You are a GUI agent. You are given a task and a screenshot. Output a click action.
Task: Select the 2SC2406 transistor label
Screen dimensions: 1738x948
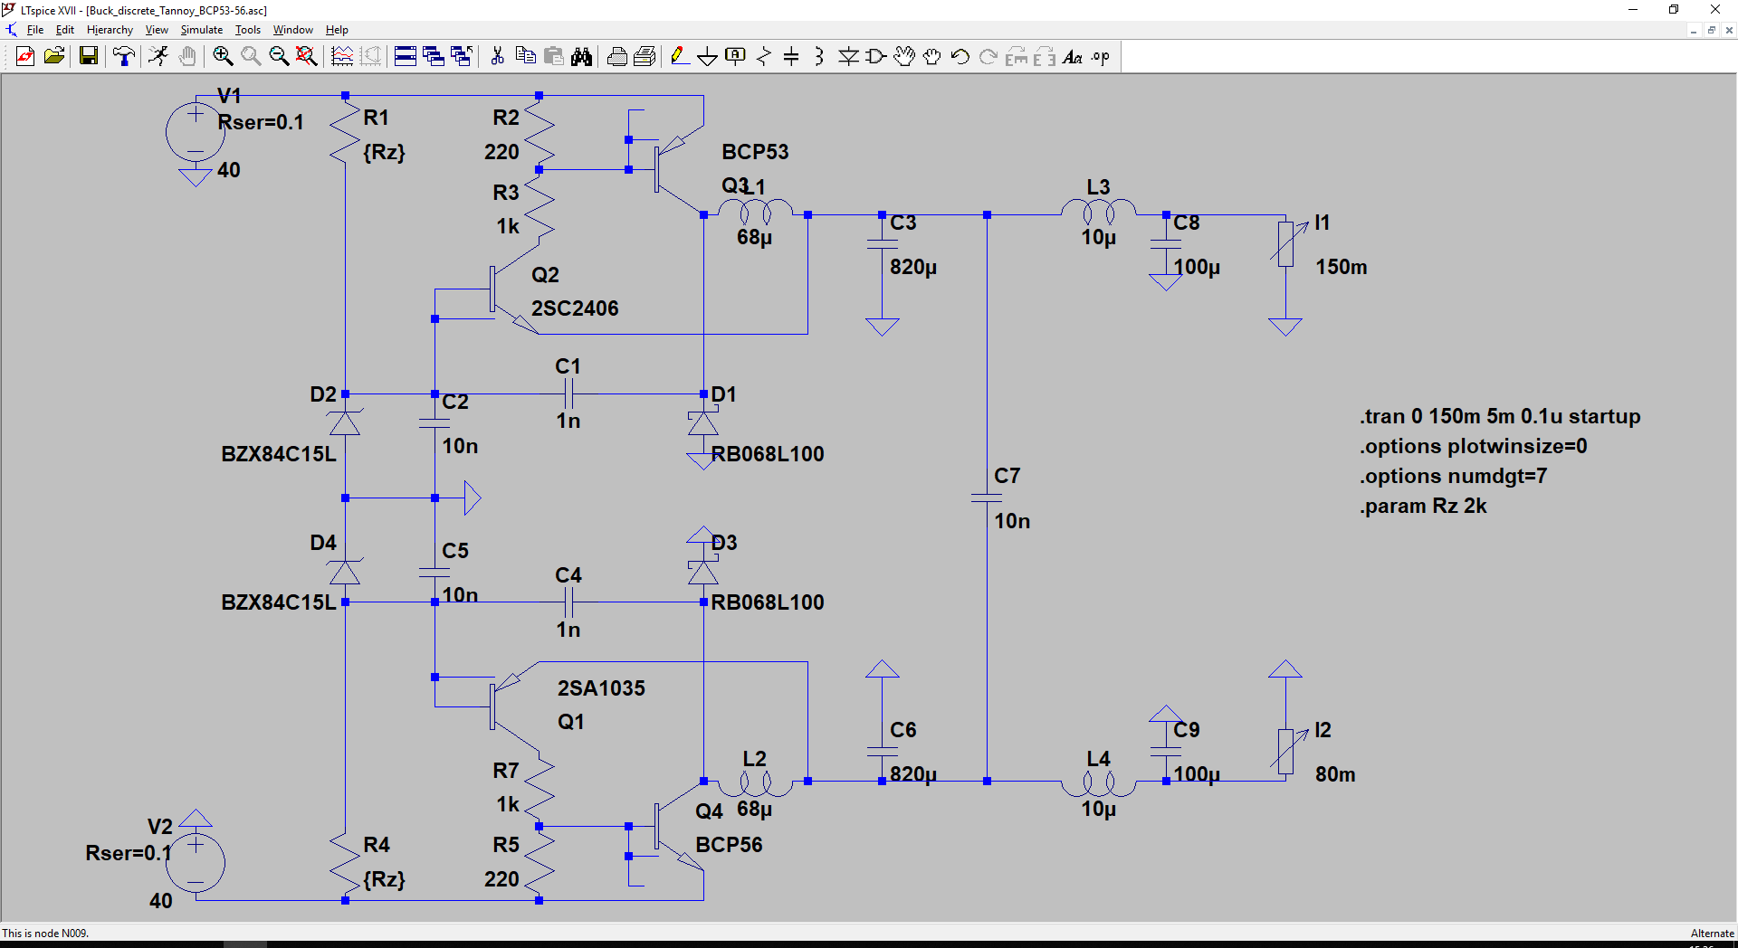click(x=575, y=308)
